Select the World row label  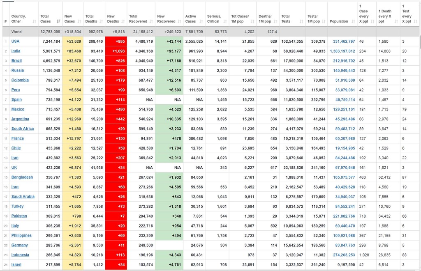[x=16, y=32]
